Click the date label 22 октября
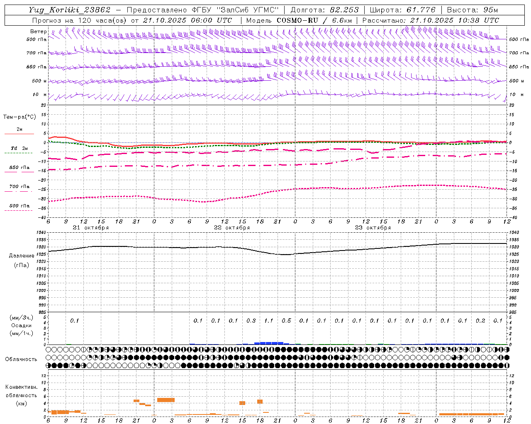Image resolution: width=531 pixels, height=424 pixels. (x=232, y=228)
